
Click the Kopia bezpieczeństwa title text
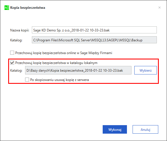28,8
